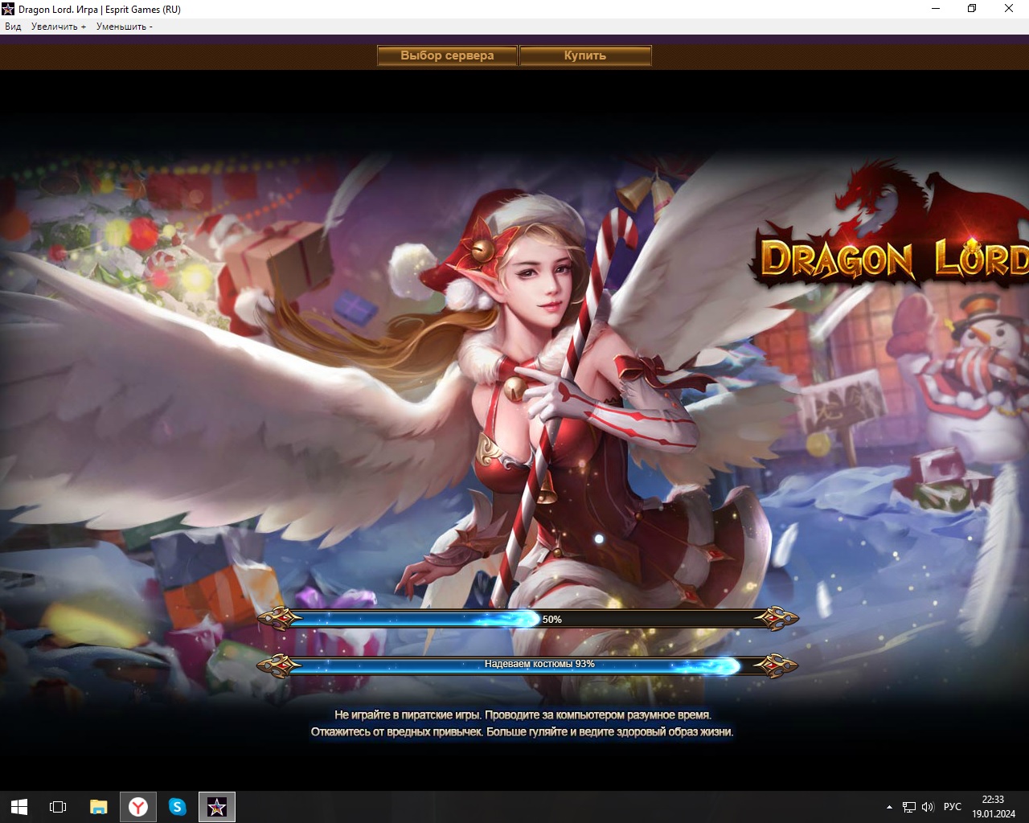Launch File Explorer from the taskbar
This screenshot has height=823, width=1029.
coord(98,807)
